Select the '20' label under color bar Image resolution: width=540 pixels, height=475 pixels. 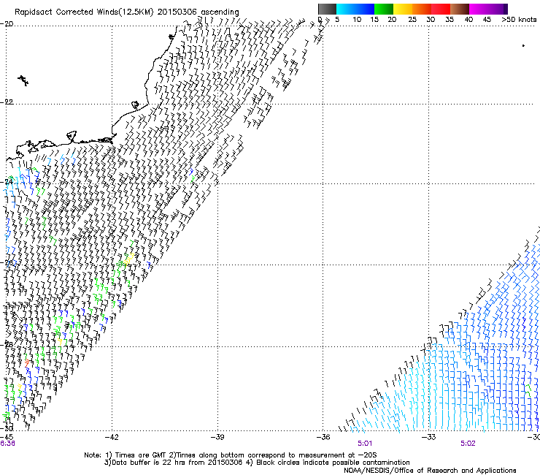[392, 20]
